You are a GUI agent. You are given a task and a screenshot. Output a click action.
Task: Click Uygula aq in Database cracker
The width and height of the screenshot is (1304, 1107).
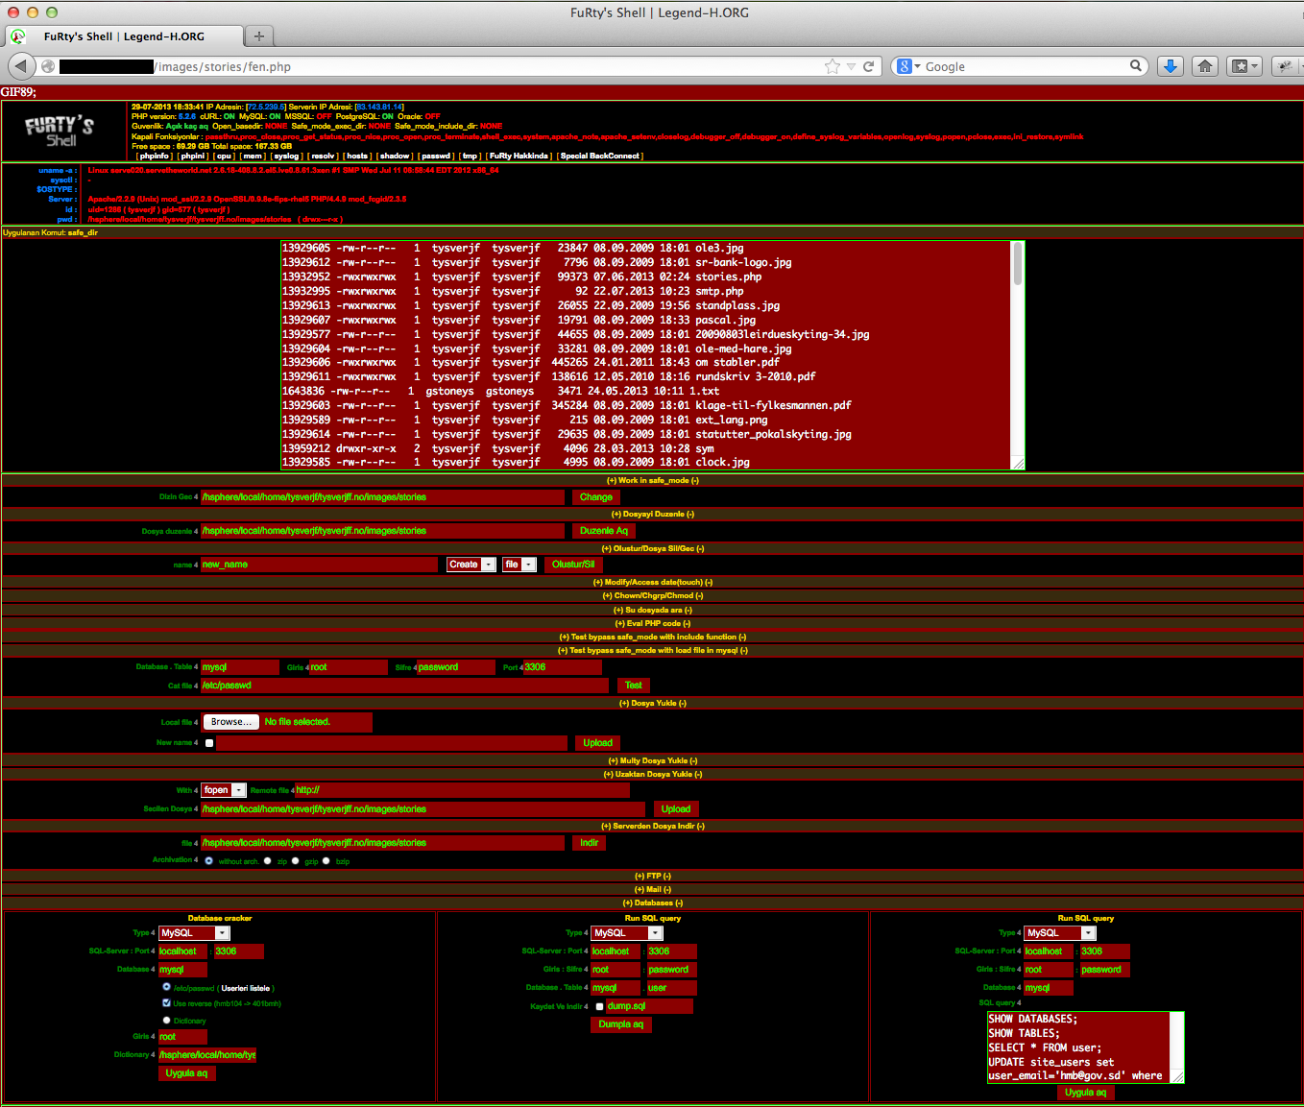tap(186, 1073)
